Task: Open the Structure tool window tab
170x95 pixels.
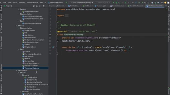Action: pos(1,68)
